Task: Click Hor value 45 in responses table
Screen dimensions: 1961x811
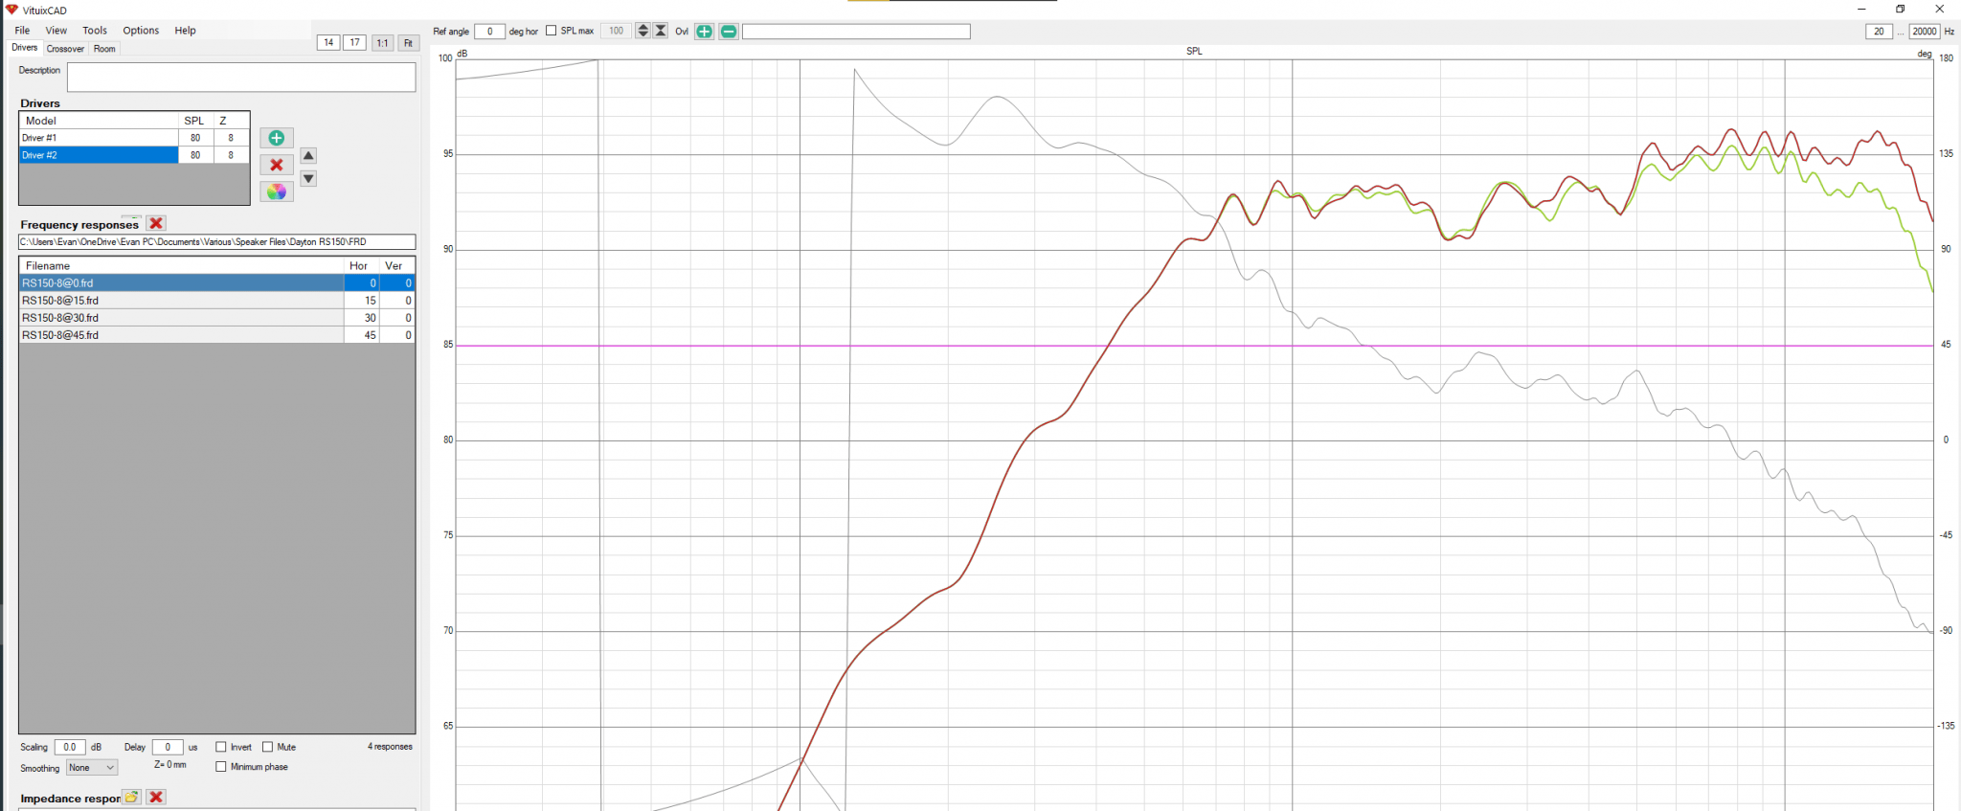Action: 362,335
